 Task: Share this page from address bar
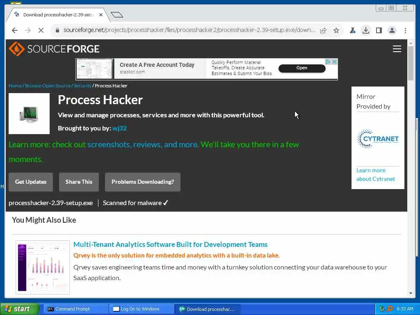pos(323,30)
